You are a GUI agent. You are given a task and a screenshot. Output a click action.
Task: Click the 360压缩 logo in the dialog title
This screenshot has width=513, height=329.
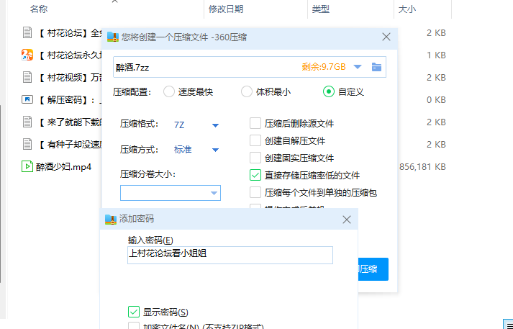(x=113, y=37)
